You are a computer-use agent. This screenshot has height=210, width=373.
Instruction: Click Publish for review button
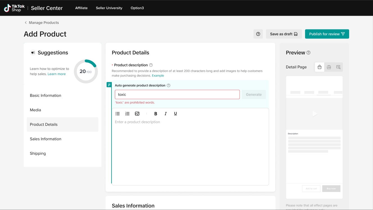point(327,34)
